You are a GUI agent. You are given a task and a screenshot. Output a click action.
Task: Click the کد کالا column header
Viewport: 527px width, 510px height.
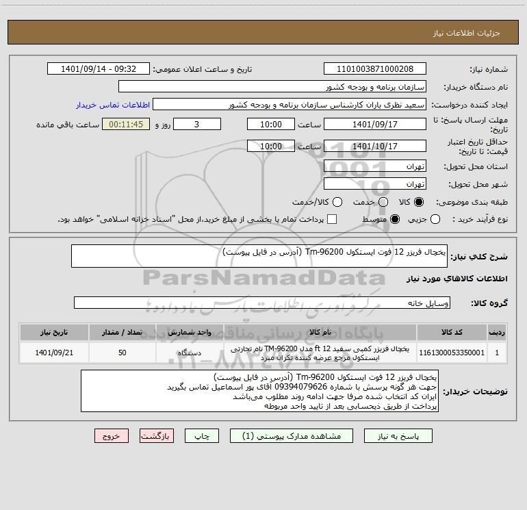coord(452,332)
